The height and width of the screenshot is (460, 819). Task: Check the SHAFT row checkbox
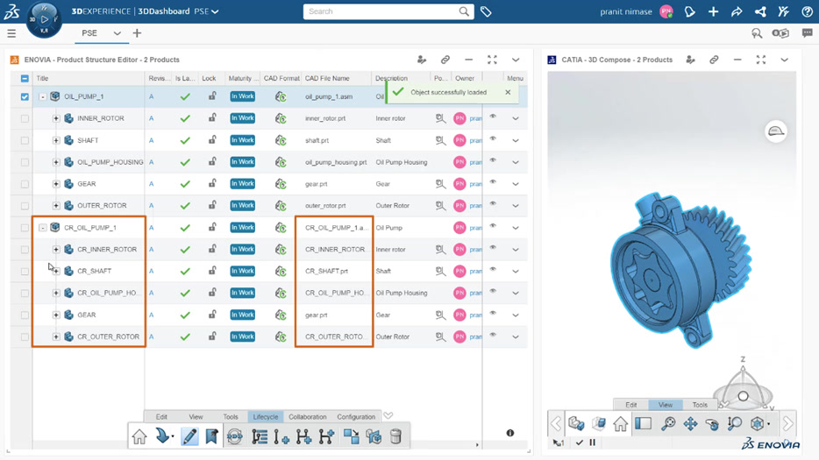click(25, 140)
